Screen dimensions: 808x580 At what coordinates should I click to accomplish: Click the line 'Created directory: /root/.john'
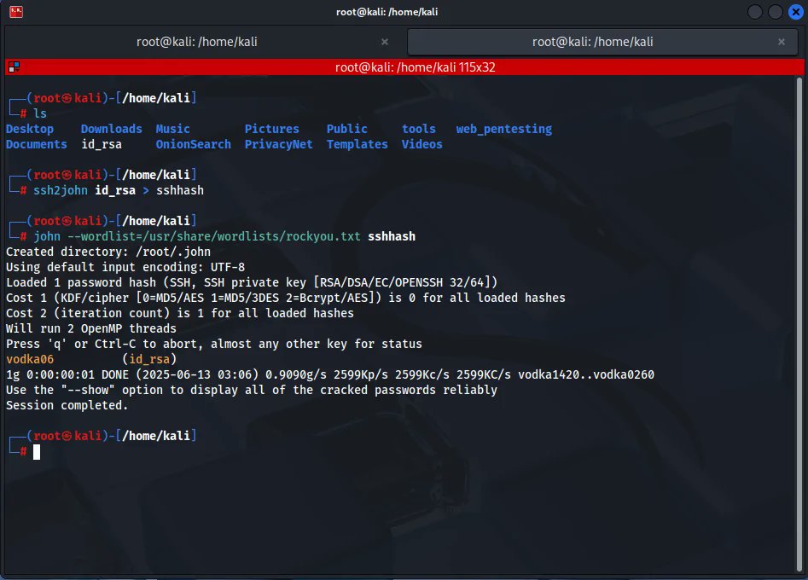(x=108, y=252)
